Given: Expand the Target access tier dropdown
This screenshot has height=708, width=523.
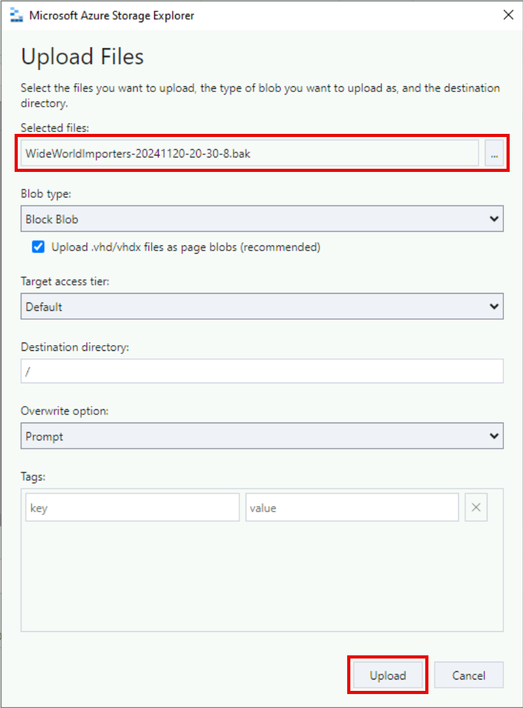Looking at the screenshot, I should 254,306.
